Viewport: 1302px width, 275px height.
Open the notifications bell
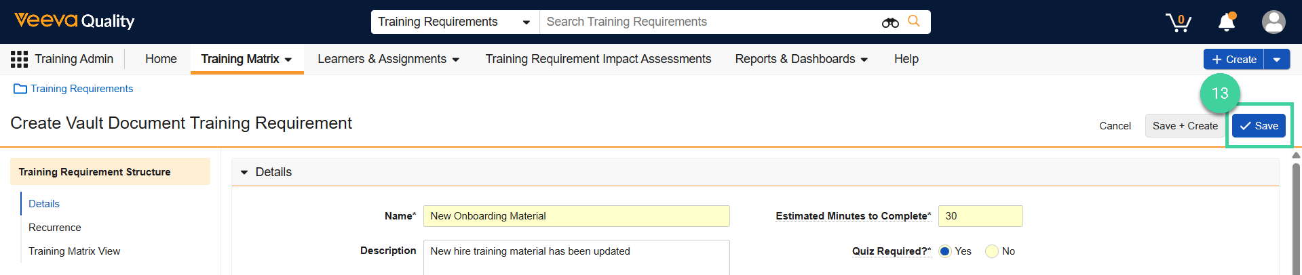tap(1227, 22)
